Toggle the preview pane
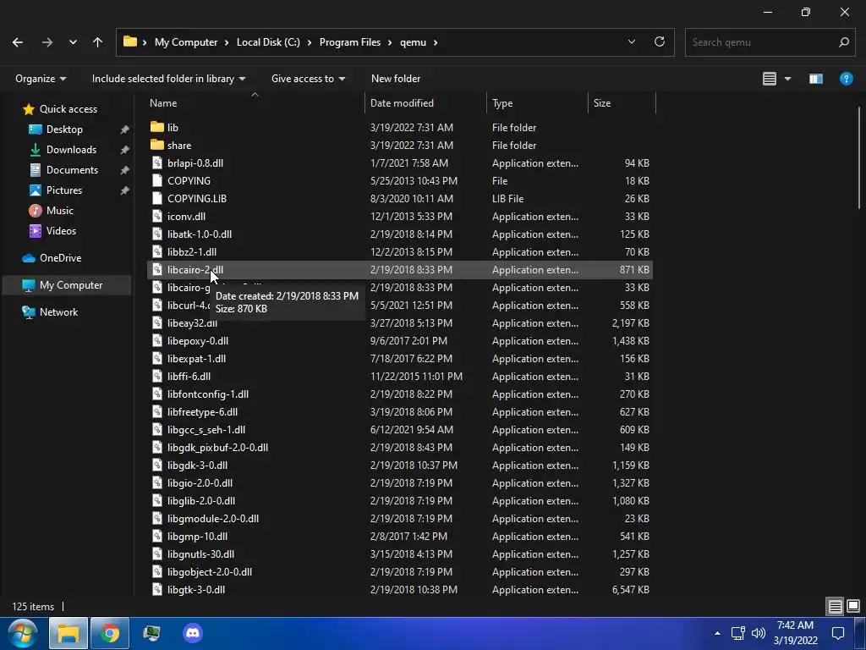Viewport: 866px width, 650px height. click(816, 79)
